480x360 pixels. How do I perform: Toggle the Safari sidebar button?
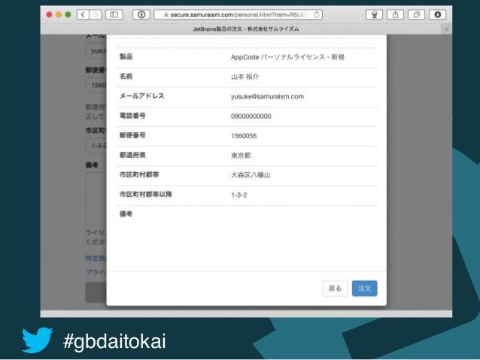(x=114, y=14)
